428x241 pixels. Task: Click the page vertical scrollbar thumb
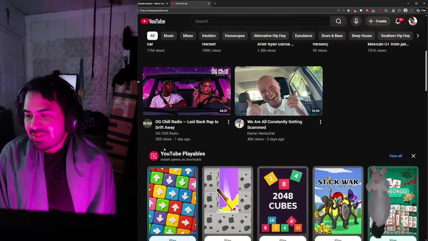pos(426,70)
